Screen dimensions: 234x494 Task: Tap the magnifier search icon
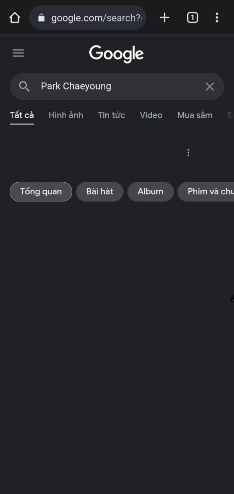[24, 86]
